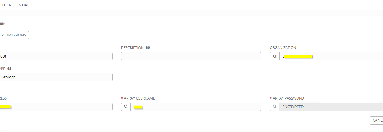Click the credential type field showing "Storage"

pos(55,77)
